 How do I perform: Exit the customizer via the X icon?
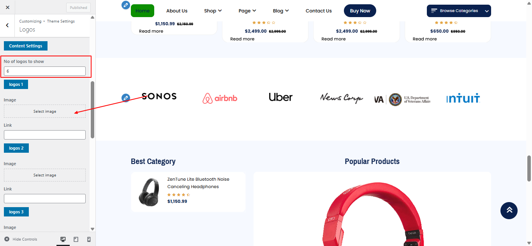(x=7, y=7)
